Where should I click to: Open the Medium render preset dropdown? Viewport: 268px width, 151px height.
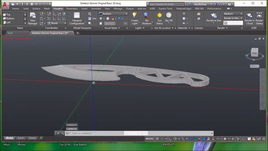pos(233,14)
